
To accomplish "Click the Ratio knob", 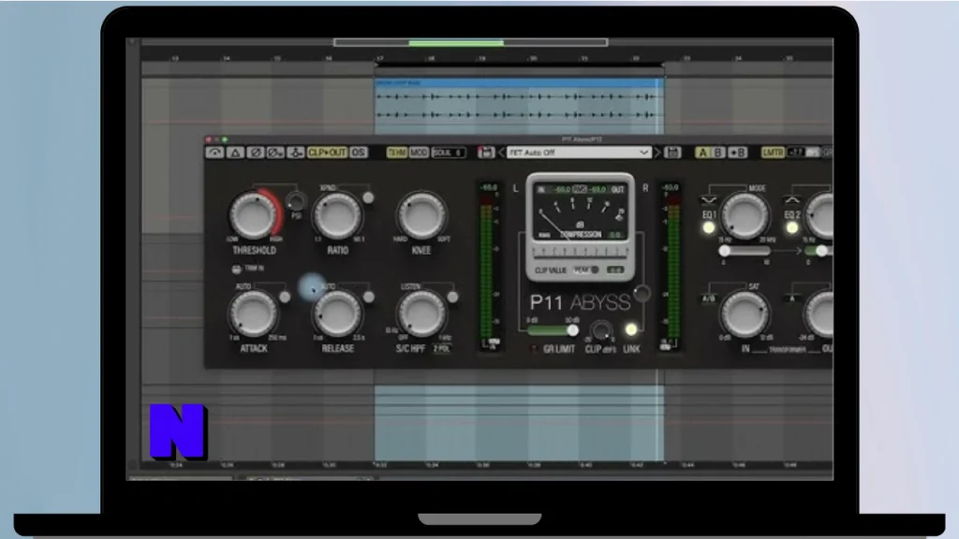I will [337, 215].
